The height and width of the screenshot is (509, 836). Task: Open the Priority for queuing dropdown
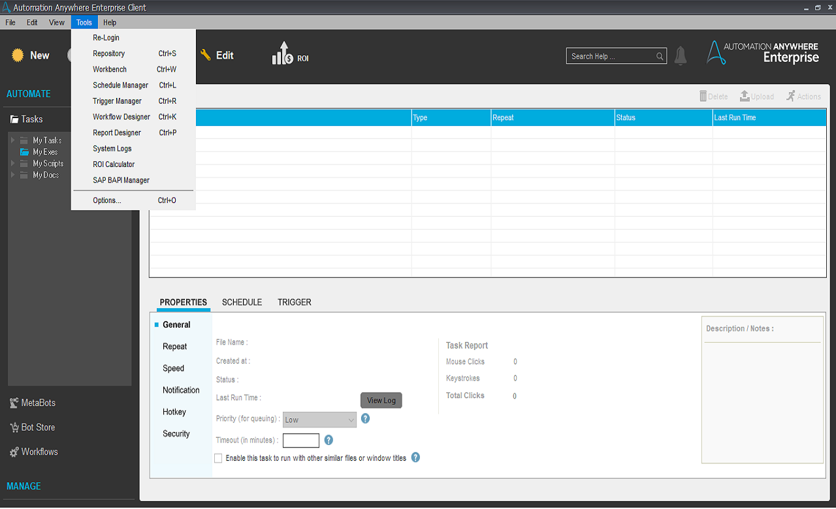click(319, 420)
